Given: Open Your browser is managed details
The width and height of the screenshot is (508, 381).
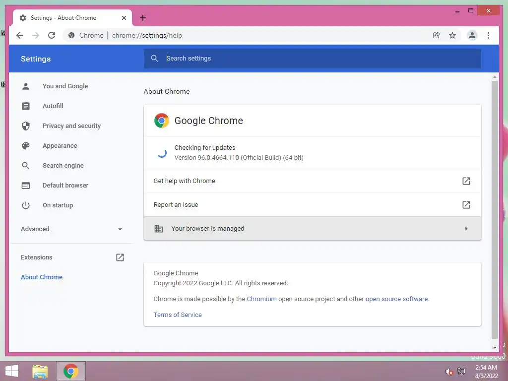Looking at the screenshot, I should click(x=313, y=228).
